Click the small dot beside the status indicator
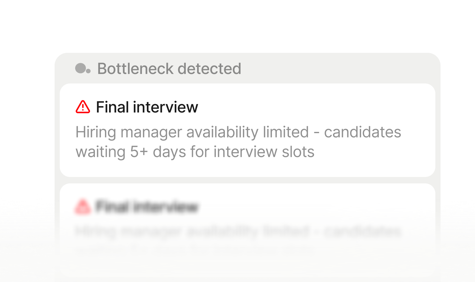The image size is (475, 282). (x=88, y=72)
